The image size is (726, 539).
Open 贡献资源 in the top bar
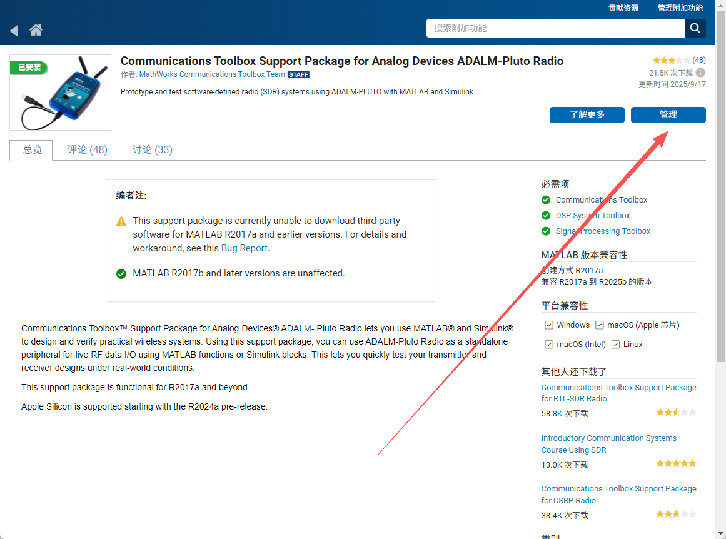click(x=623, y=8)
